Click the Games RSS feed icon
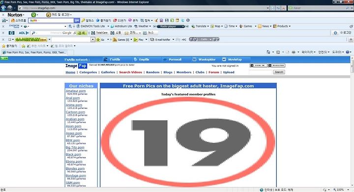The image size is (354, 192). tap(115, 39)
